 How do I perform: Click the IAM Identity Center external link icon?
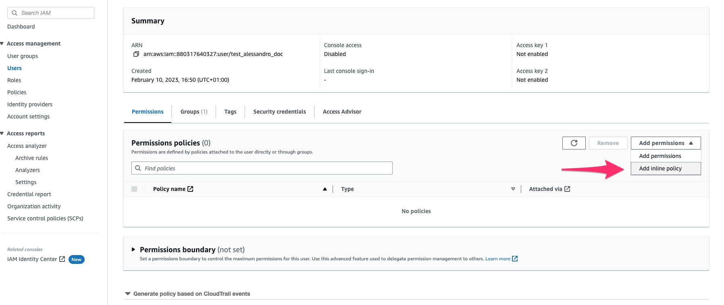pos(62,259)
